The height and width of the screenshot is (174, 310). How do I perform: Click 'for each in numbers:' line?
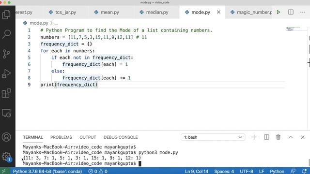67,51
